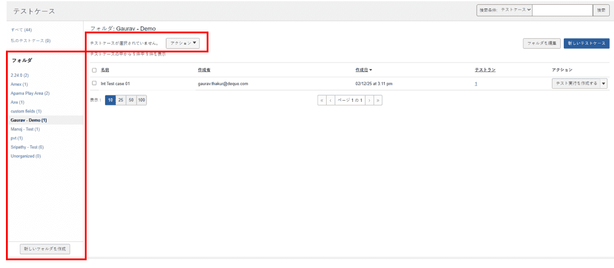
Task: Click 新しいフォルダを作成 button
Action: (x=45, y=248)
